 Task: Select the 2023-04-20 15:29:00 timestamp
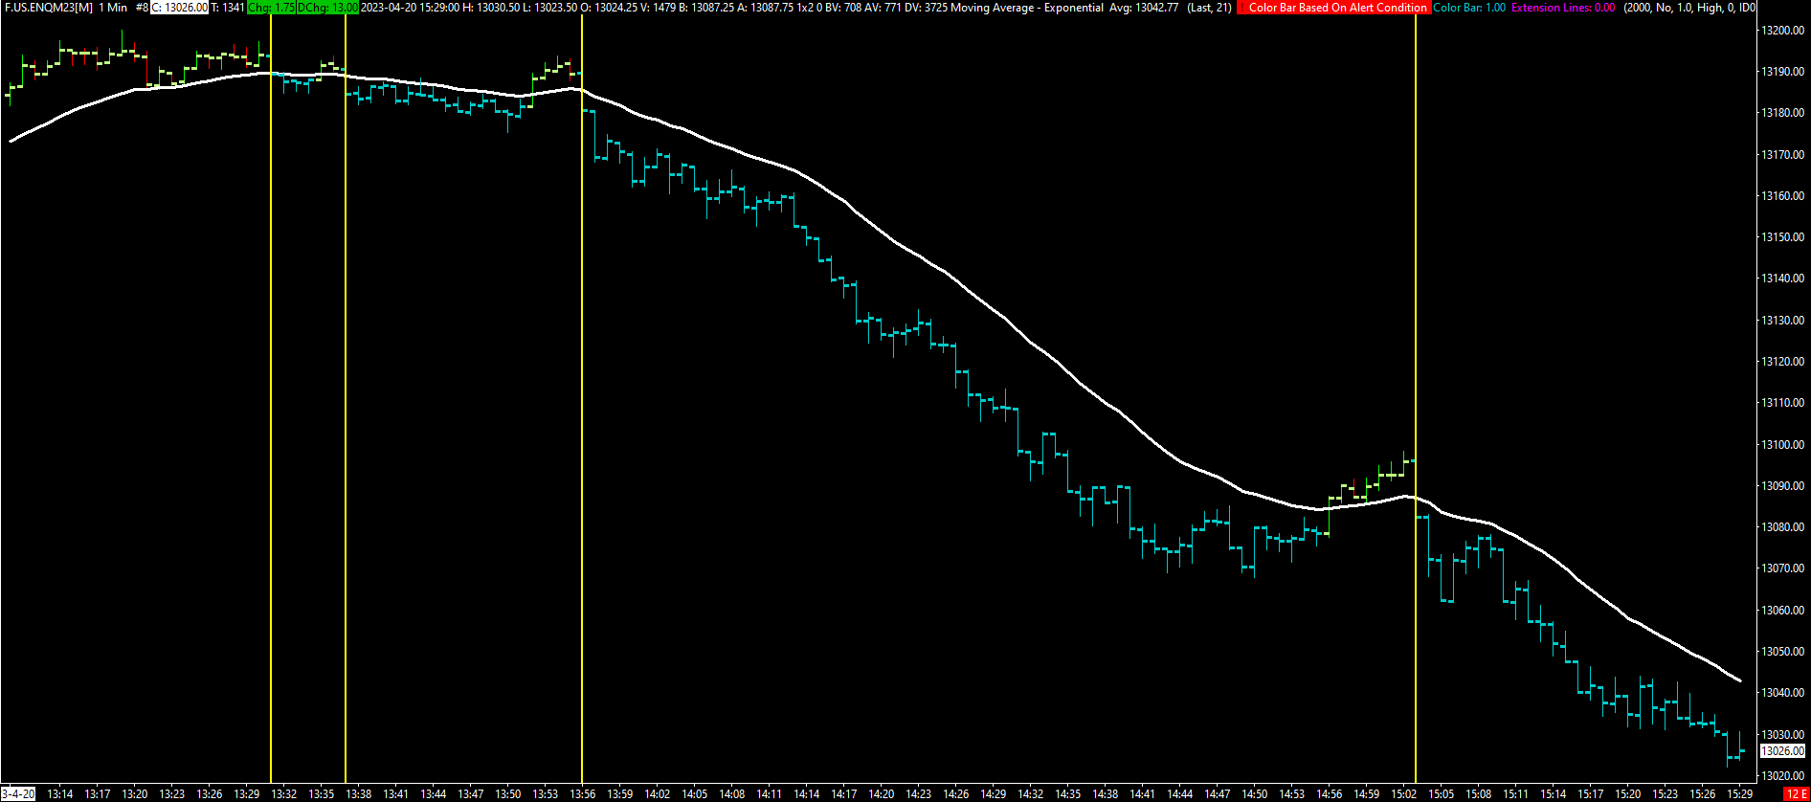click(x=410, y=8)
